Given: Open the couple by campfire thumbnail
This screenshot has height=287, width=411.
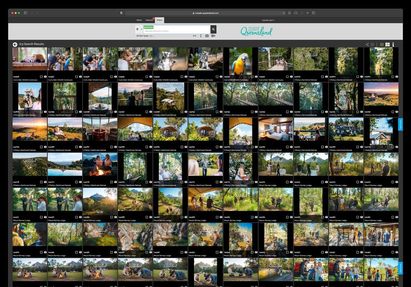Looking at the screenshot, I should 100,164.
